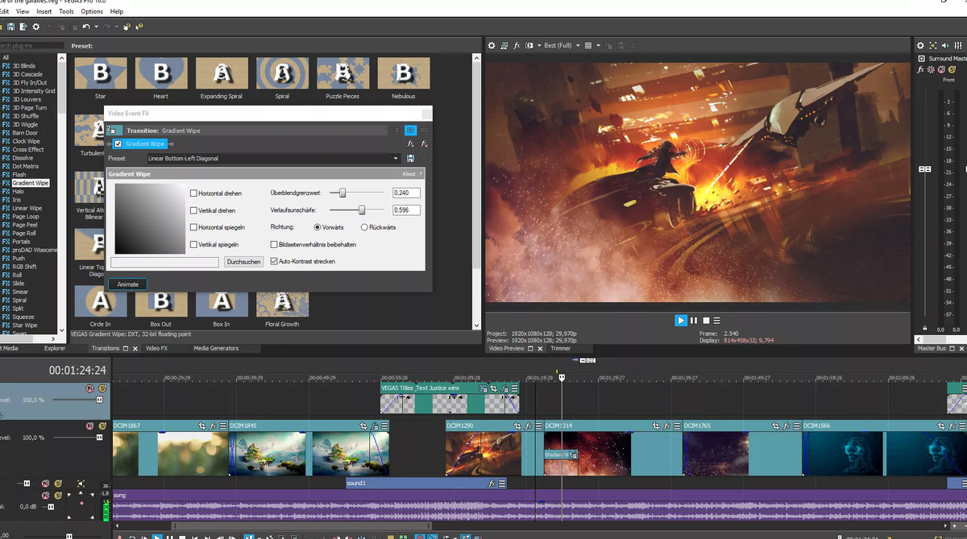This screenshot has height=539, width=967.
Task: Enable the Horizontal drehen checkbox
Action: [x=193, y=193]
